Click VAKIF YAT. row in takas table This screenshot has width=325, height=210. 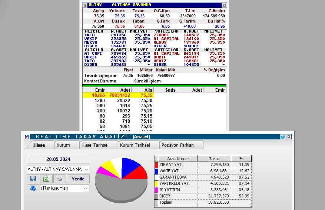[x=203, y=171]
